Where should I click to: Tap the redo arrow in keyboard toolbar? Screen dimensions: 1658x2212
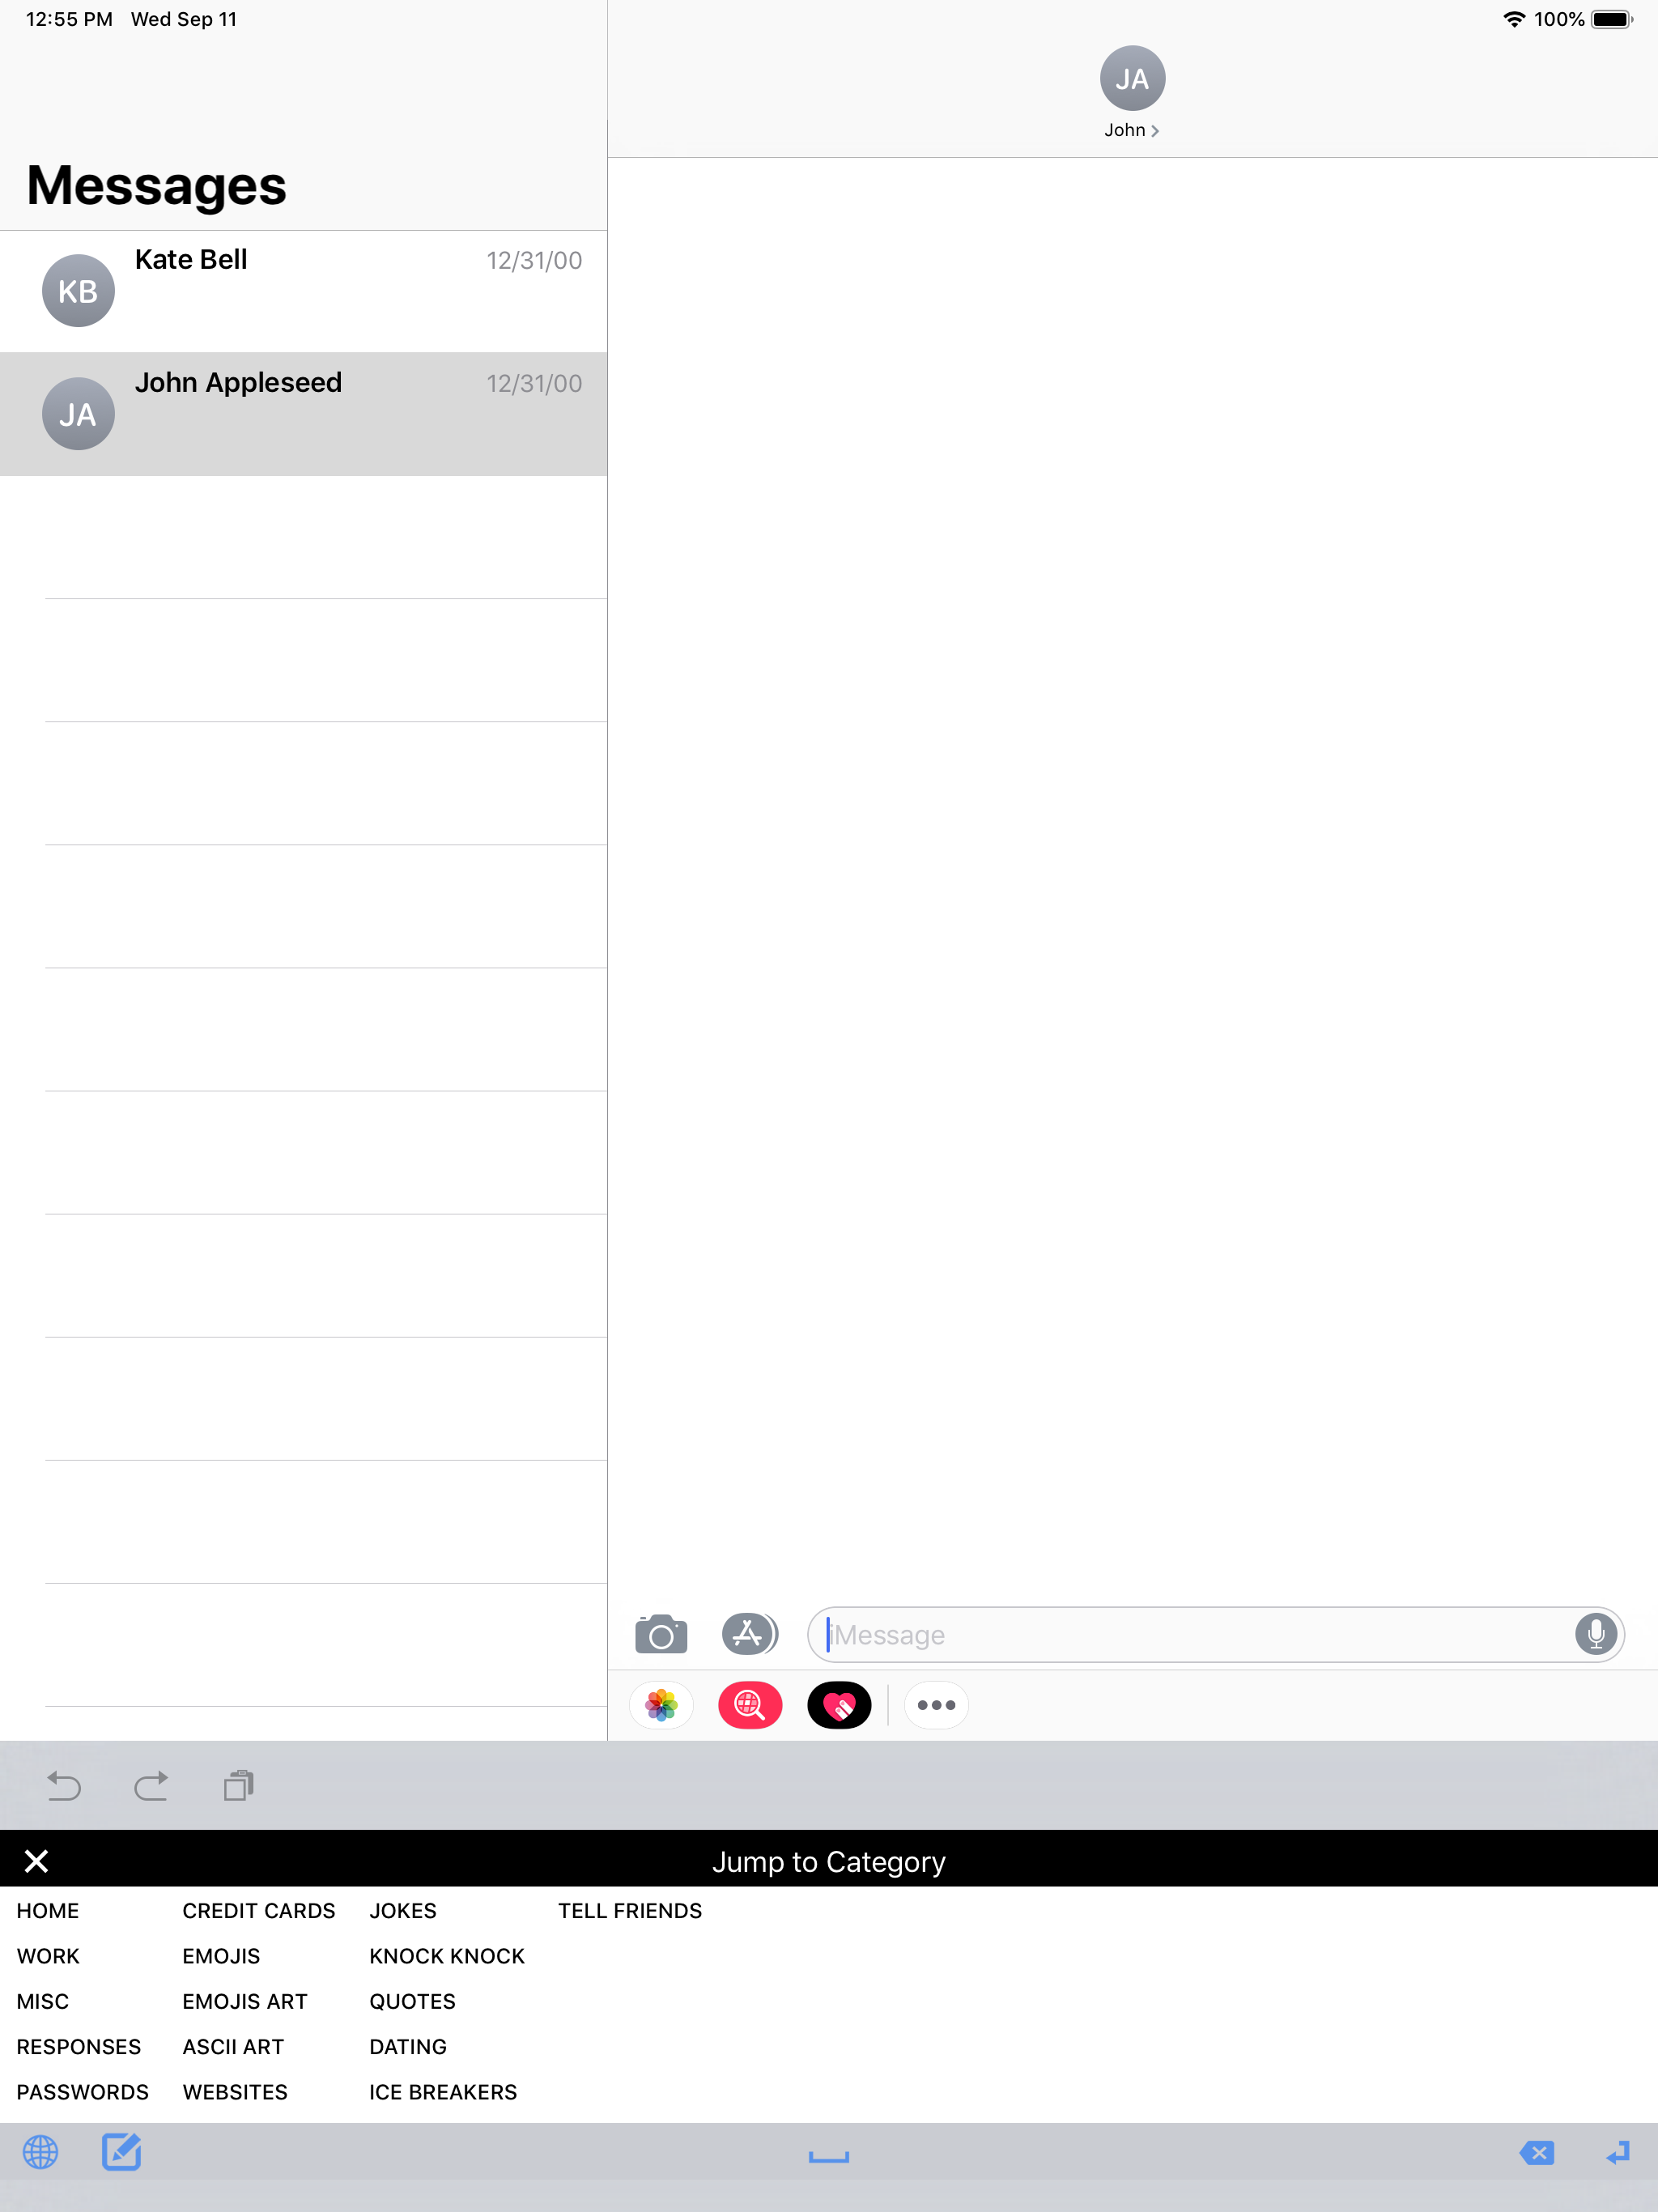pos(151,1786)
